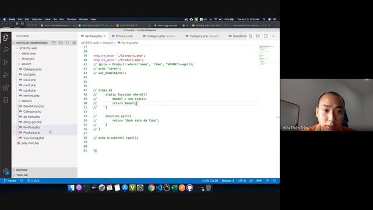Open the Terminal menu
Viewport: 373px width, 210px height.
point(71,19)
